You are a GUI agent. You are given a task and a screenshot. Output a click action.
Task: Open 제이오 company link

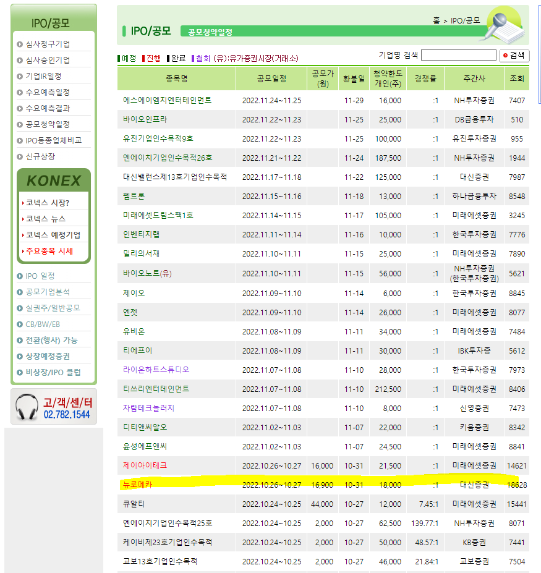(x=134, y=293)
